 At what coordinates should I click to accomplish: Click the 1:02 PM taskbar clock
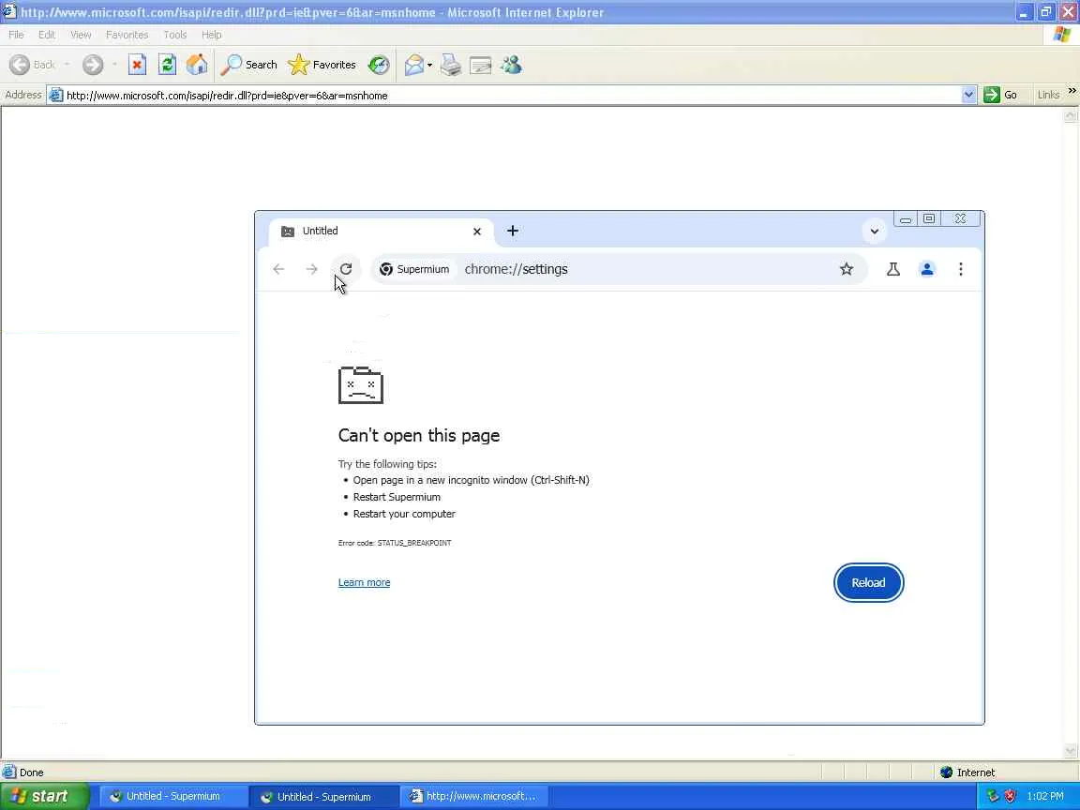1045,796
